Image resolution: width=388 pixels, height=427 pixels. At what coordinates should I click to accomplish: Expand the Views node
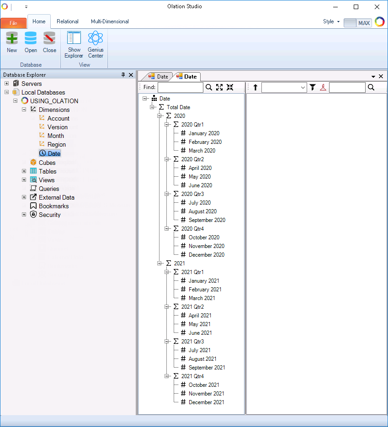click(x=24, y=180)
